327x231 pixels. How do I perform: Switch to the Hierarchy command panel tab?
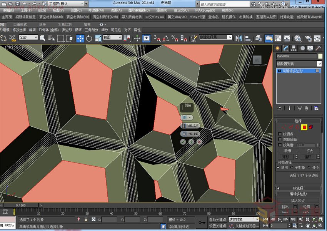coord(294,49)
